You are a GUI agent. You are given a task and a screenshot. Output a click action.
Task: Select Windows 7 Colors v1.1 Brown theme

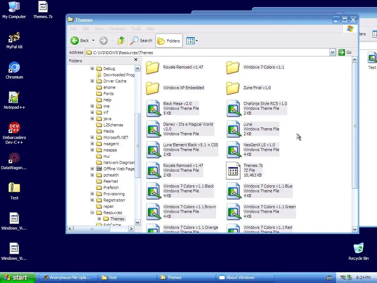coord(181,212)
